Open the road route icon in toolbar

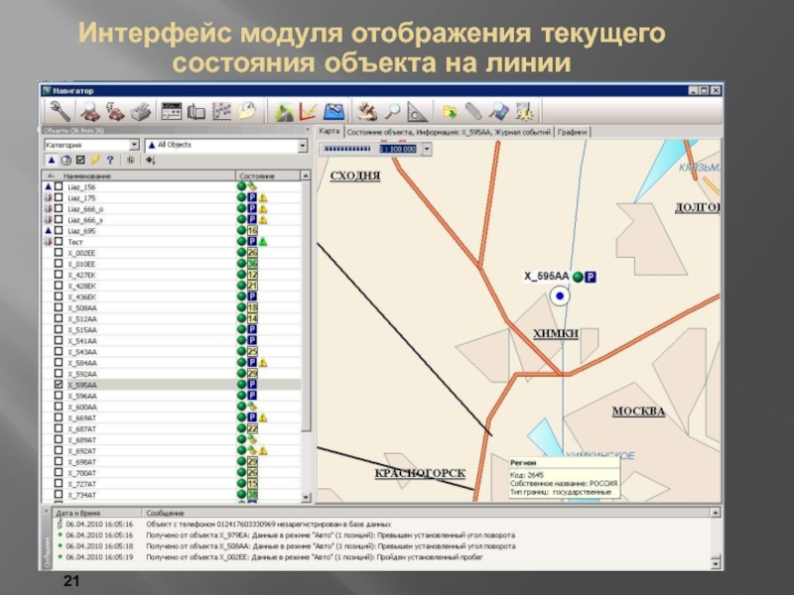[284, 111]
